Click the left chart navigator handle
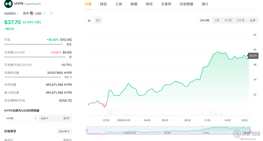 pos(87,130)
